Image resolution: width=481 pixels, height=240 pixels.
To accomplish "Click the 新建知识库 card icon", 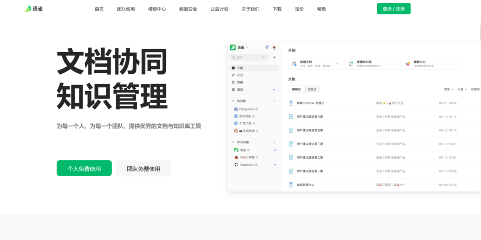I will [x=351, y=63].
